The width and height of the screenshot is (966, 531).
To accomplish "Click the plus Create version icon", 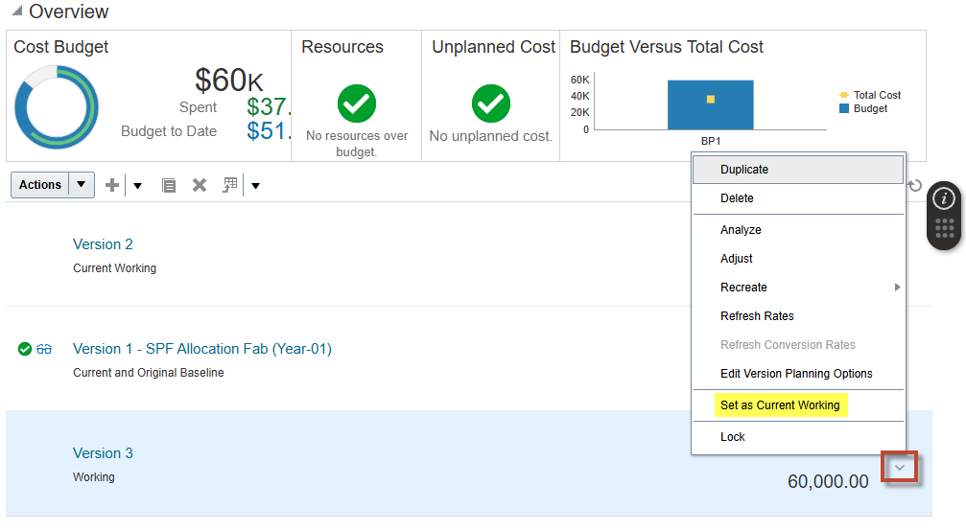I will pyautogui.click(x=112, y=185).
